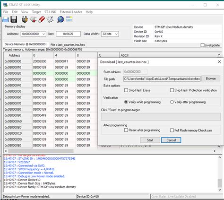Click log line Connected via SWD
The width and height of the screenshot is (224, 200).
(25, 165)
